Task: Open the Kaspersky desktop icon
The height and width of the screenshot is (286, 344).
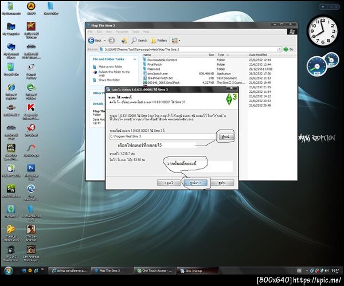Action: (x=31, y=112)
